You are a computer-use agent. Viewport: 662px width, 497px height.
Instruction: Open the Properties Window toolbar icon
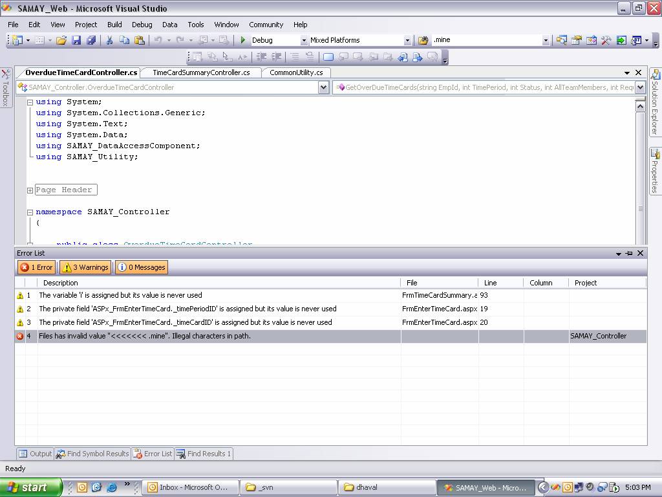pyautogui.click(x=576, y=40)
